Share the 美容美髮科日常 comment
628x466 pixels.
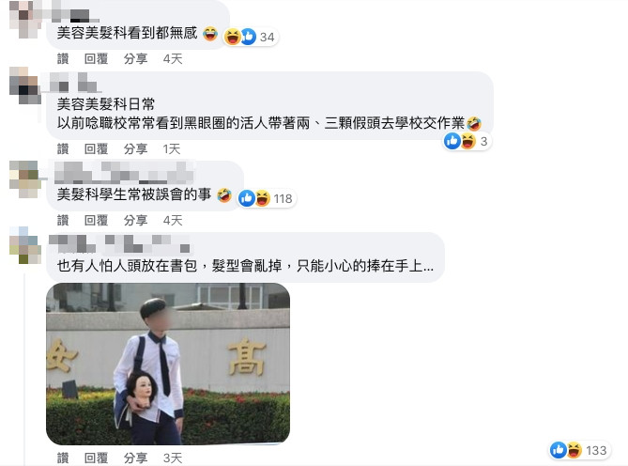135,149
